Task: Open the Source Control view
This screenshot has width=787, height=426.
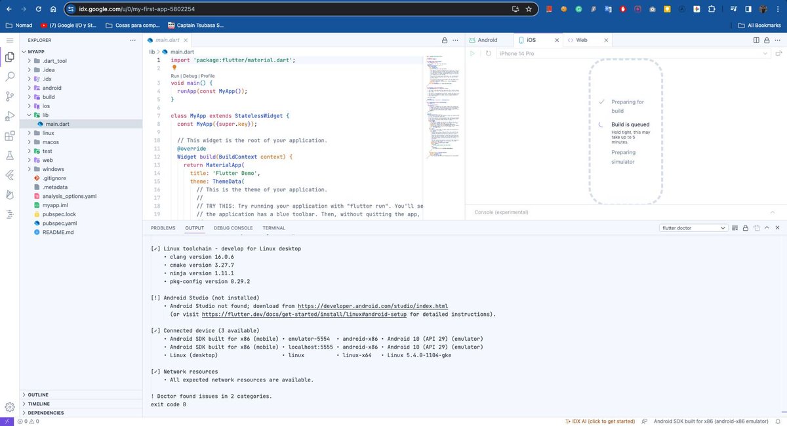Action: (x=9, y=96)
